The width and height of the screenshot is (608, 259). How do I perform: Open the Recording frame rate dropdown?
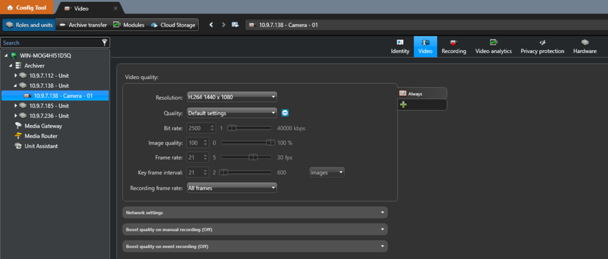click(232, 188)
